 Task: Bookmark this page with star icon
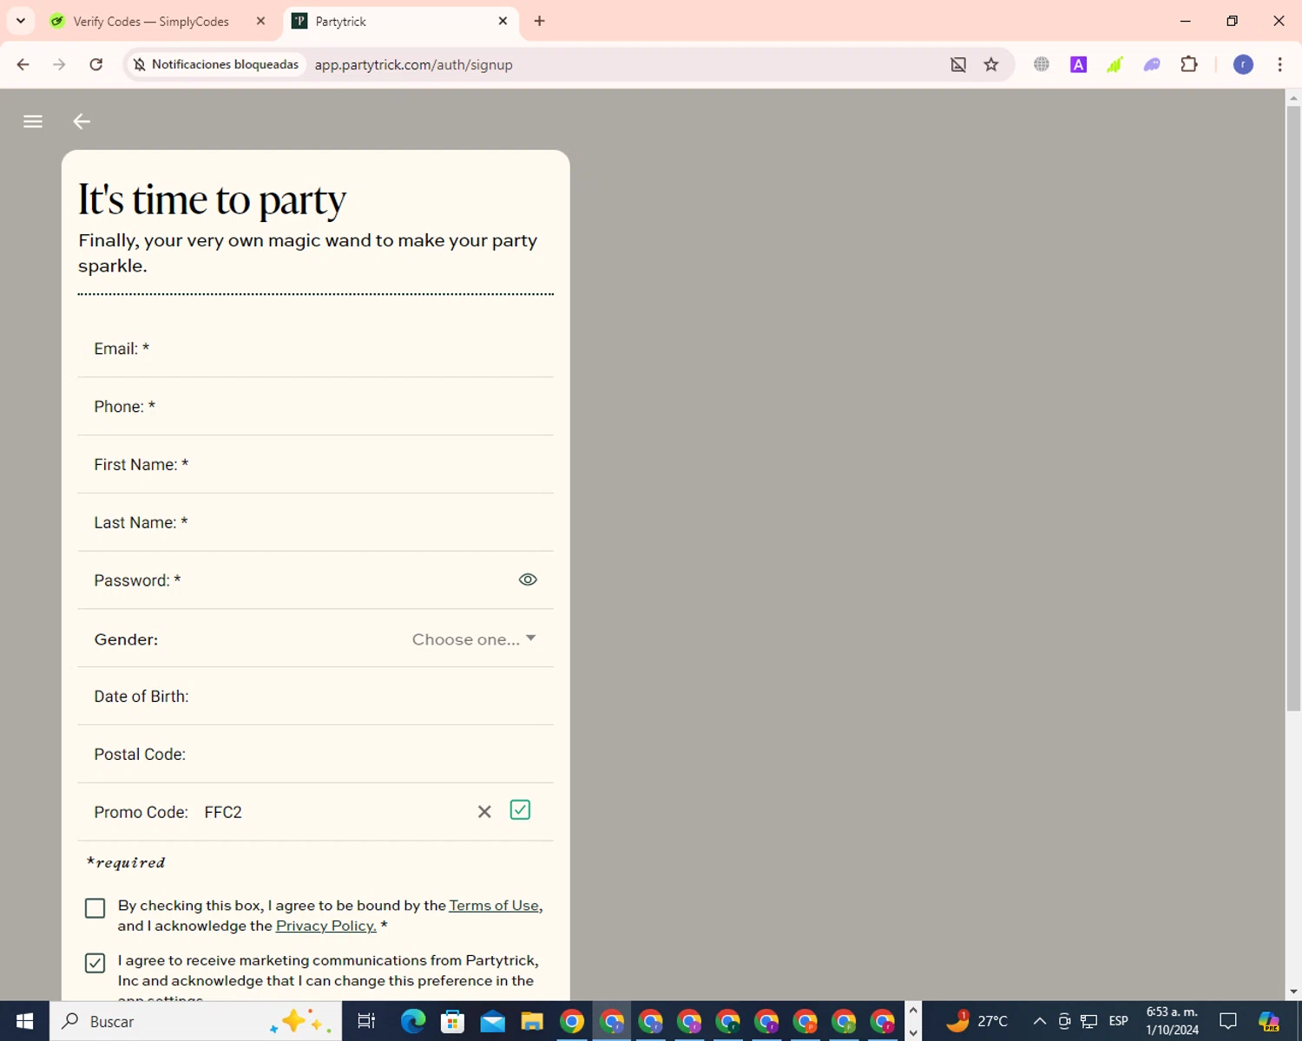991,64
